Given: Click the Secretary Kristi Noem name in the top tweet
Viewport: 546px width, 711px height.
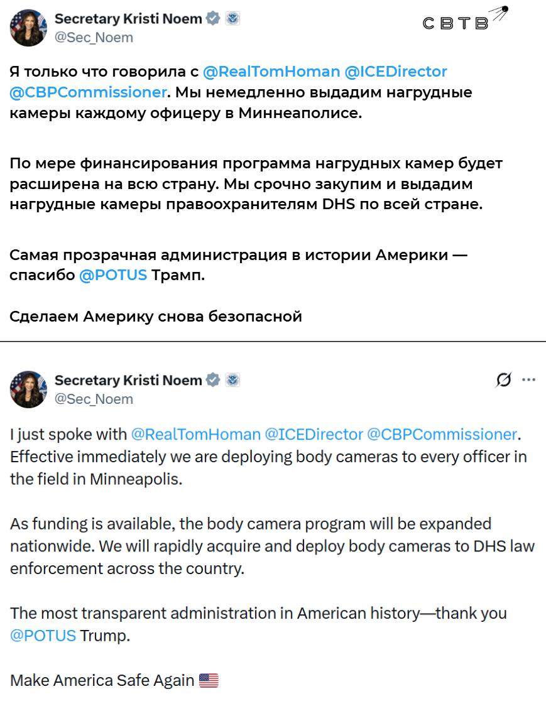Looking at the screenshot, I should pos(128,19).
